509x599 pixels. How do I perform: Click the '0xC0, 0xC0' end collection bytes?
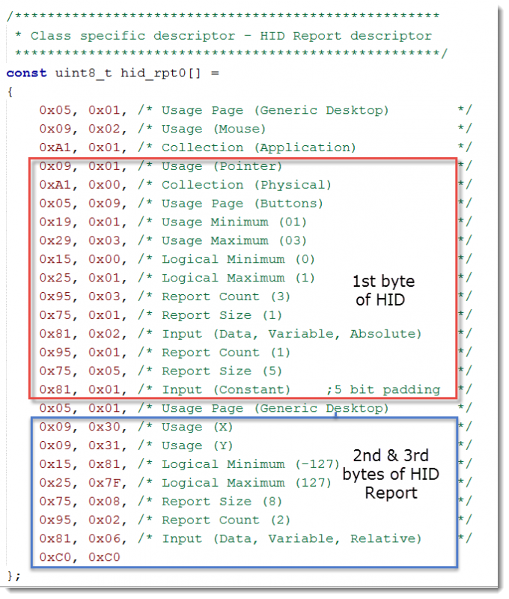[79, 557]
